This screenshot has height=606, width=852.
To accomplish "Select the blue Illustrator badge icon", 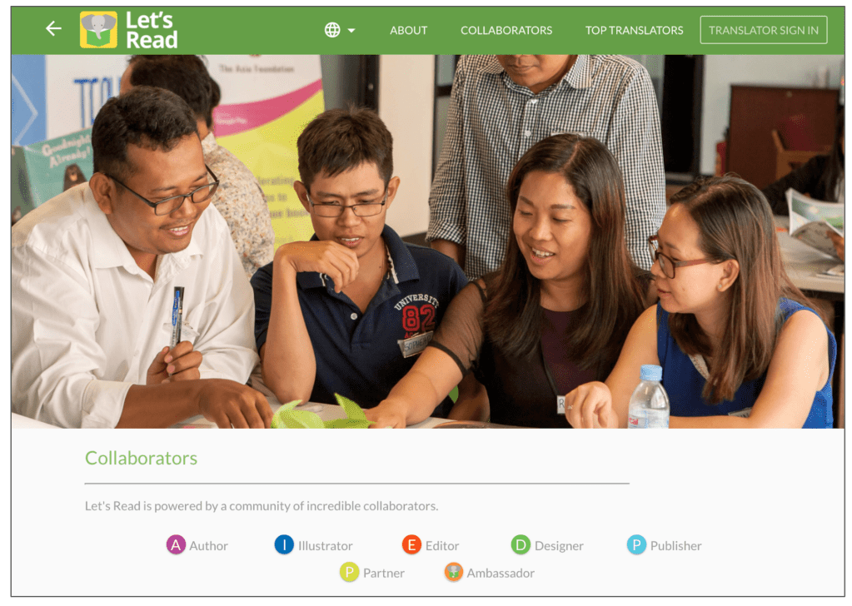I will pos(284,544).
